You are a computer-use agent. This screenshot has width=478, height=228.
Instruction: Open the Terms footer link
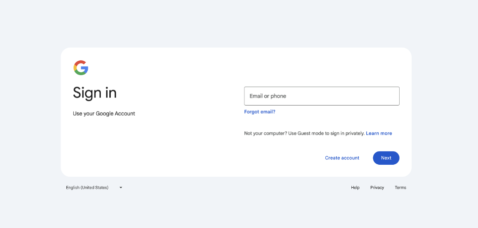pos(400,188)
